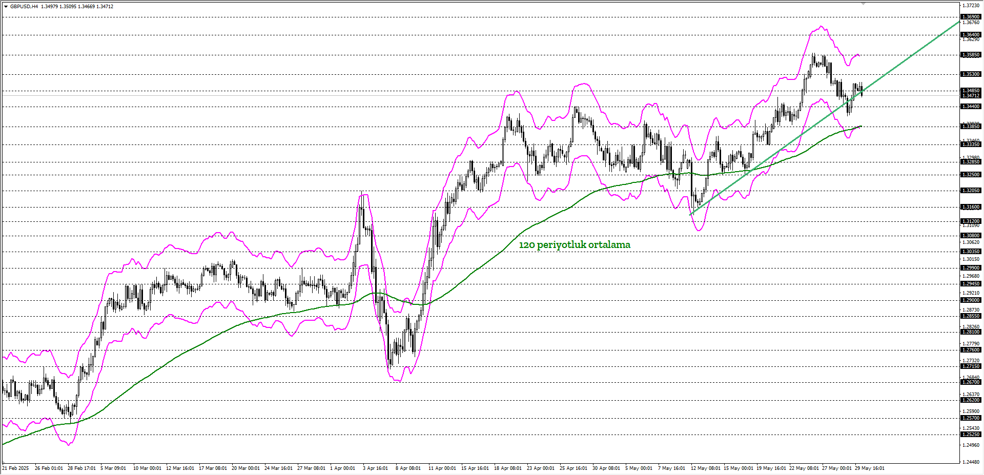Click the '21 Feb 2025' time axis label
Viewport: 984px width, 475px height.
click(x=16, y=468)
